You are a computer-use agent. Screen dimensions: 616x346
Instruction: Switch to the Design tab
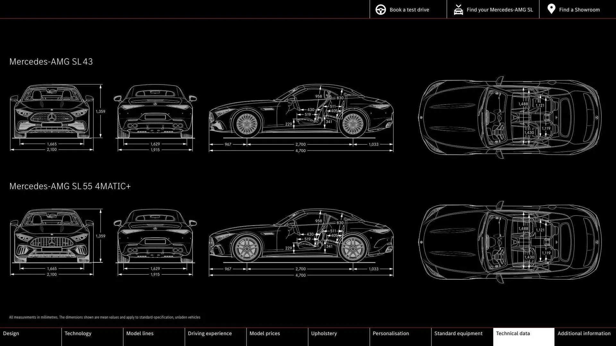pos(11,334)
